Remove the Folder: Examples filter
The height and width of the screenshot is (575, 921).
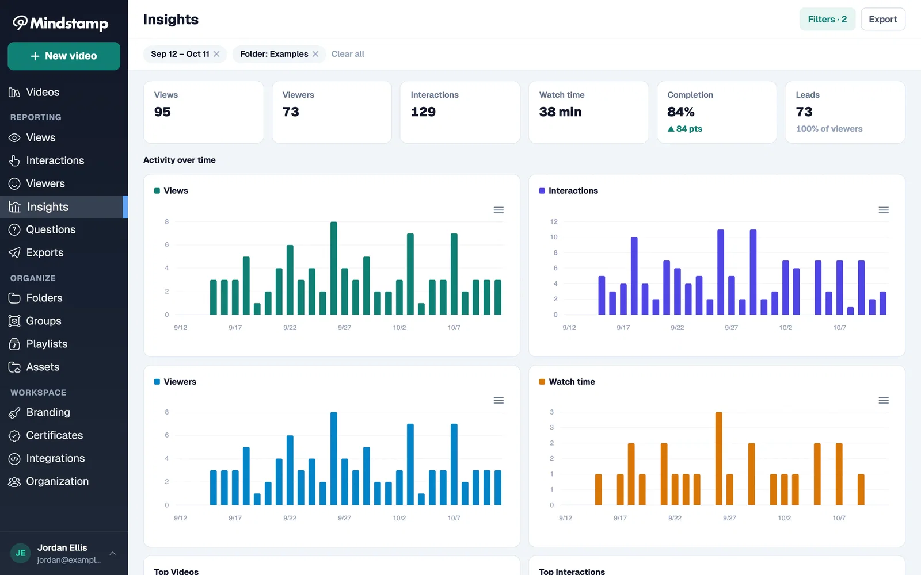(x=315, y=54)
